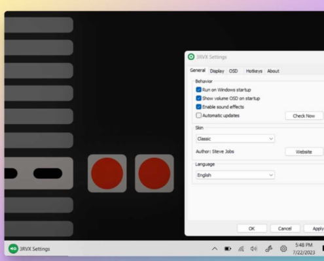The width and height of the screenshot is (324, 261).
Task: Switch to the Display tab
Action: pyautogui.click(x=217, y=71)
